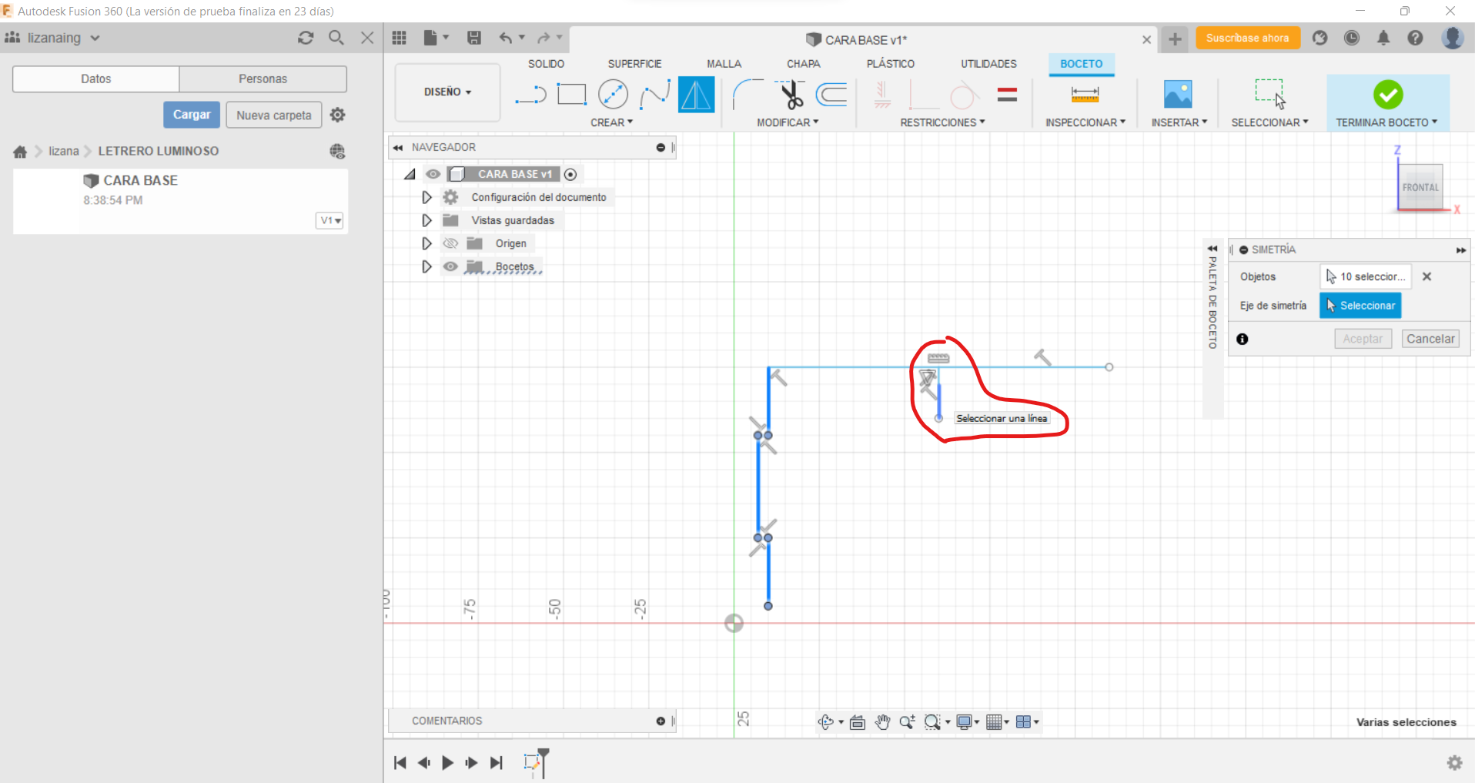Switch to the SUPERFICIE tab
Image resolution: width=1475 pixels, height=783 pixels.
tap(634, 64)
